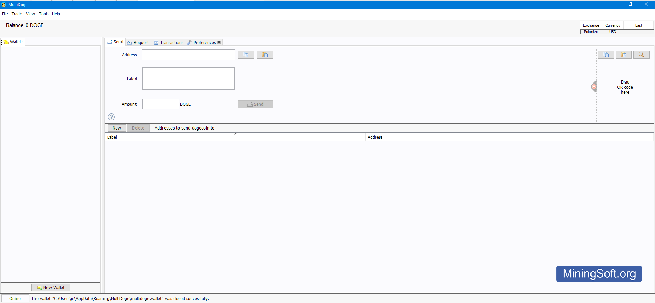Zoom the QR code with the magnifier icon
This screenshot has height=303, width=655.
coord(641,55)
